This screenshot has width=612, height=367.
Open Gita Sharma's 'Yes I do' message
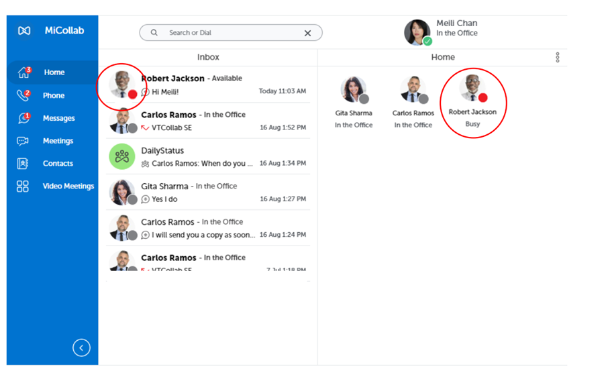click(208, 192)
